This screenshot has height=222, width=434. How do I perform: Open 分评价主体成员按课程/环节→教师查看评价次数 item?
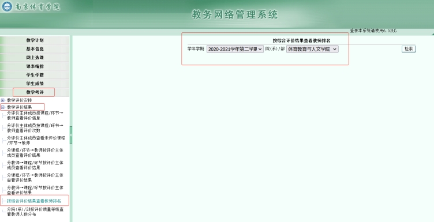pyautogui.click(x=35, y=128)
